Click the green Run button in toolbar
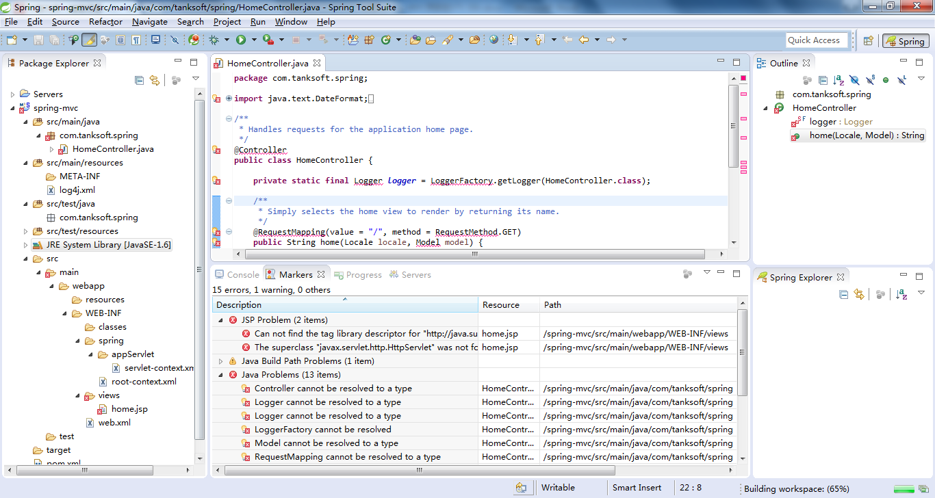 coord(241,40)
